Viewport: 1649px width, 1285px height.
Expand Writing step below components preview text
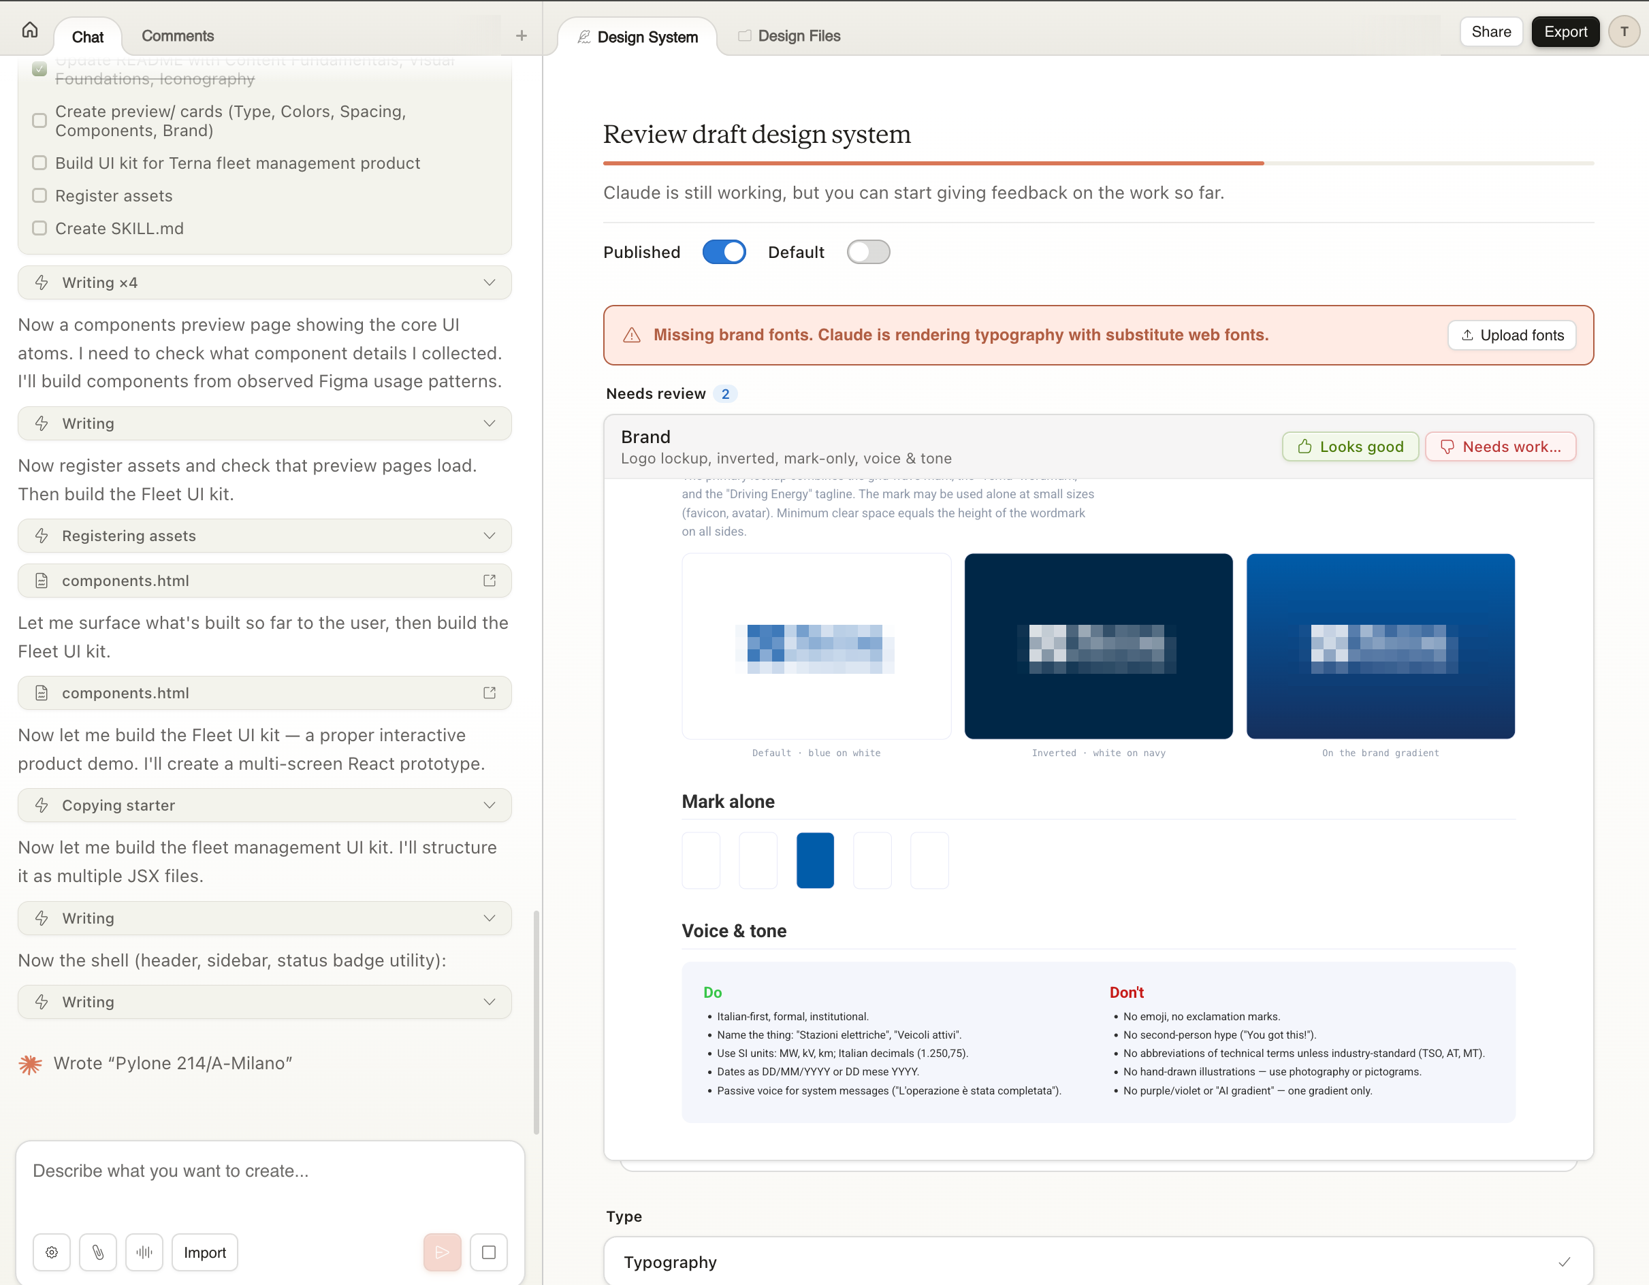(x=264, y=423)
